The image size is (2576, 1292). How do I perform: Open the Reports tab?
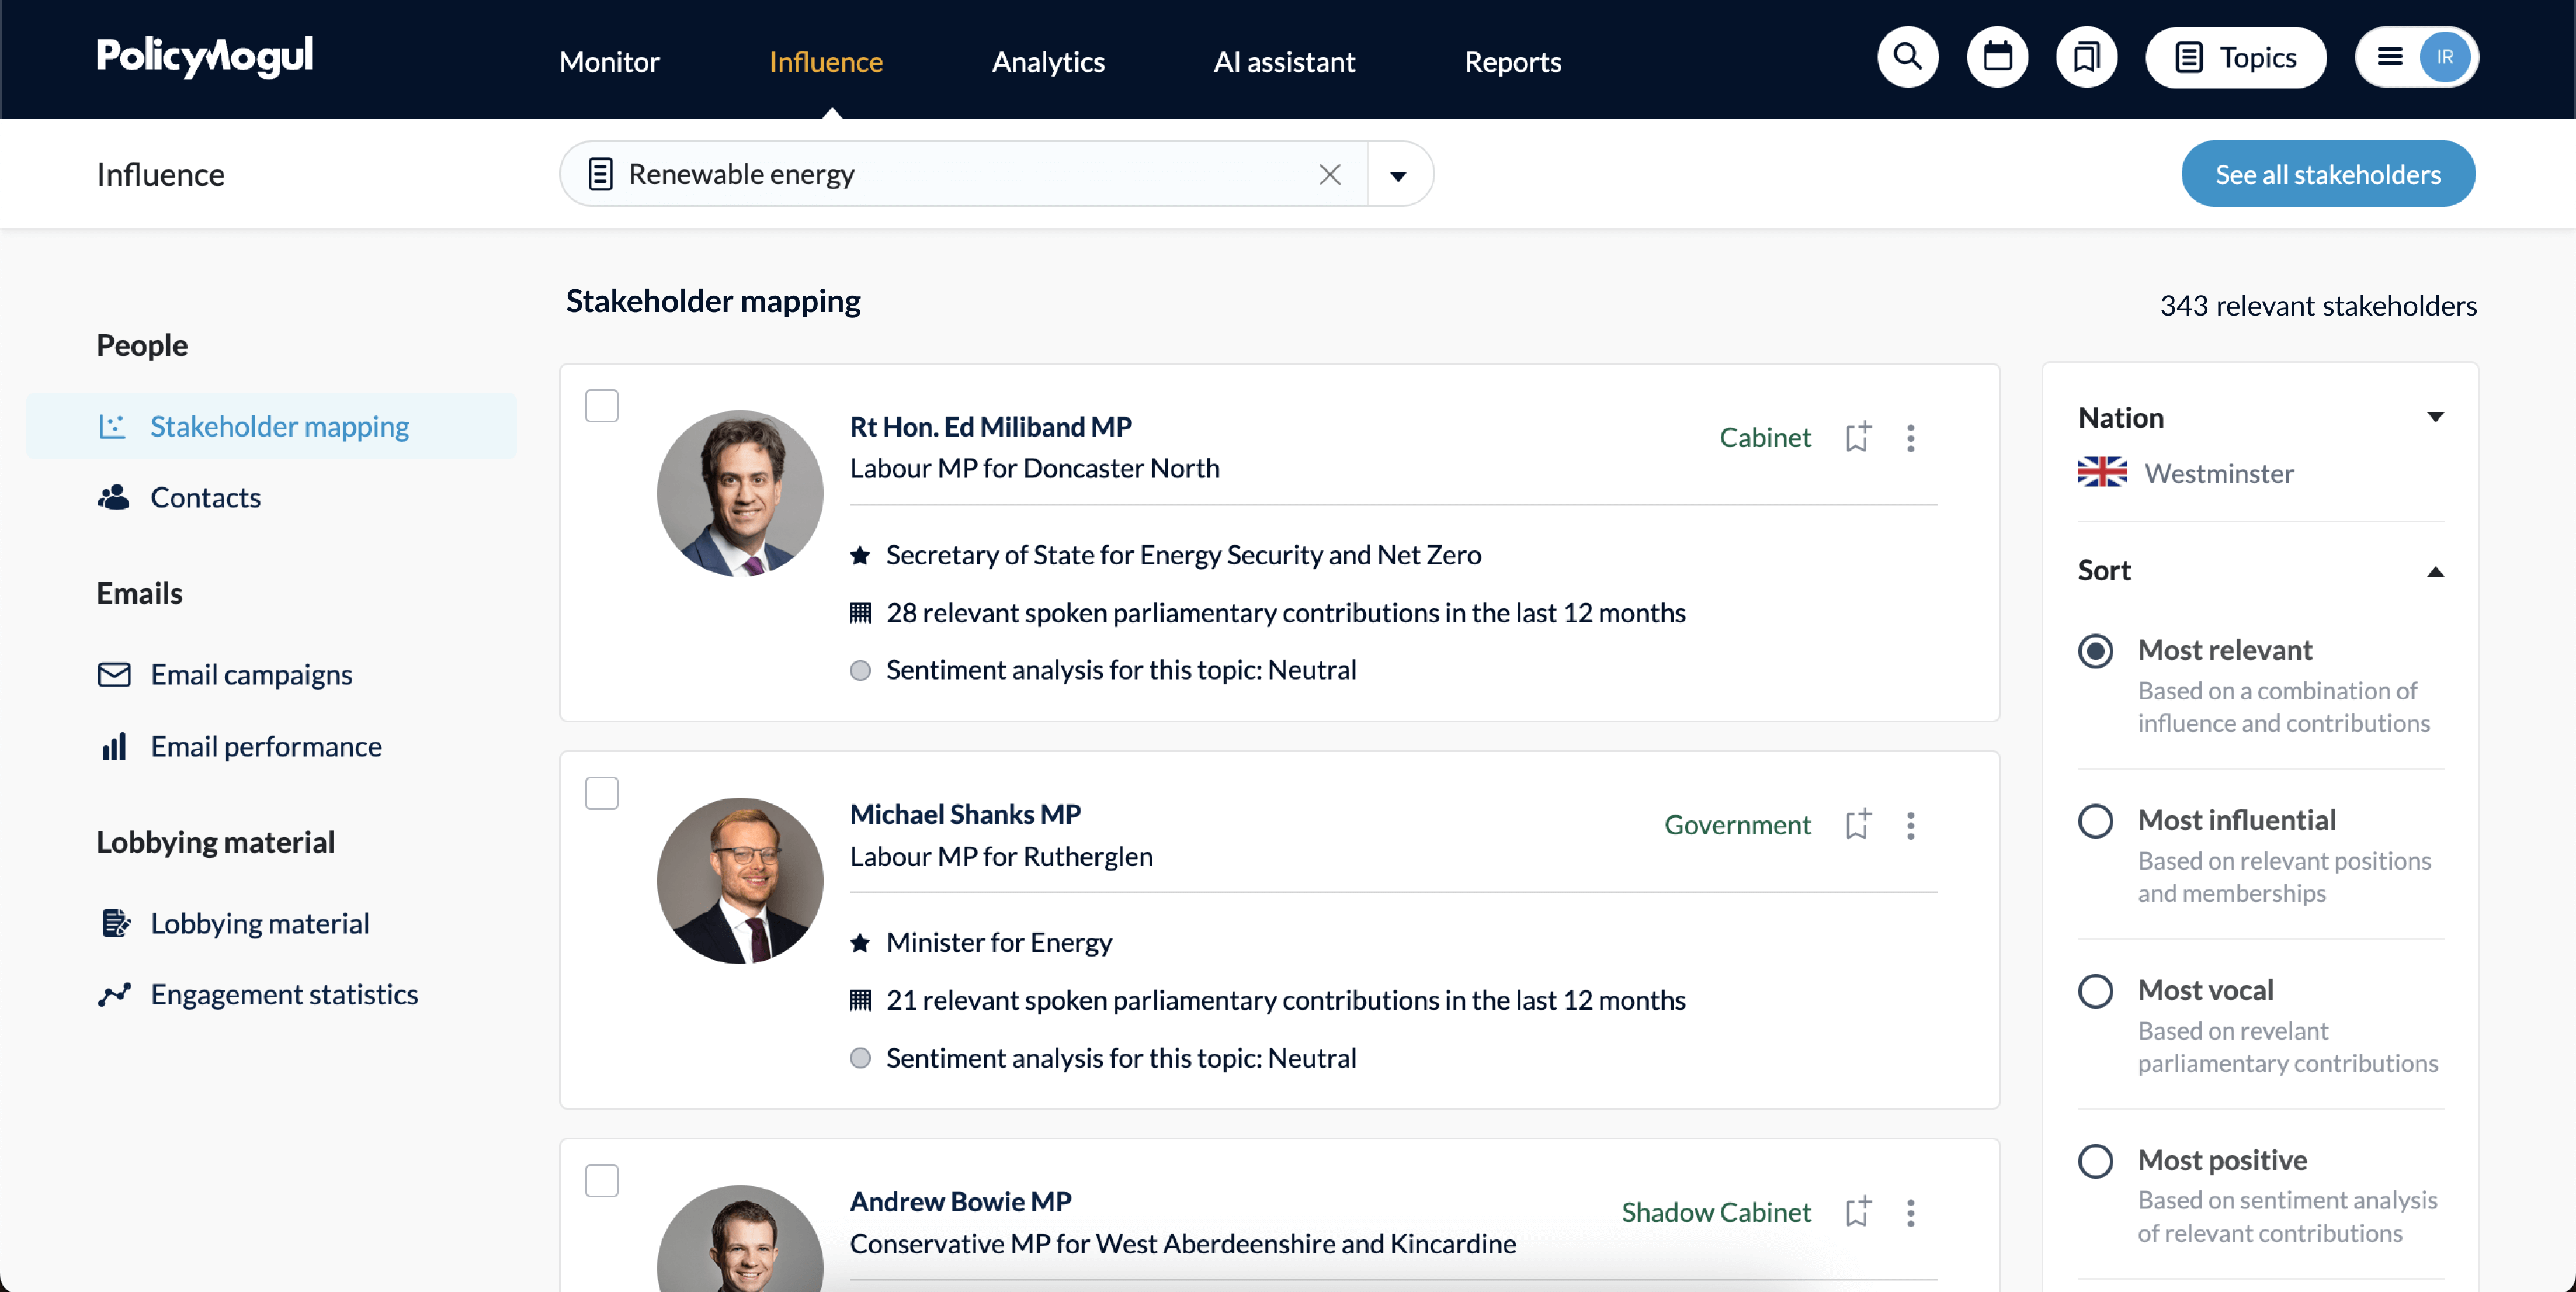coord(1512,62)
